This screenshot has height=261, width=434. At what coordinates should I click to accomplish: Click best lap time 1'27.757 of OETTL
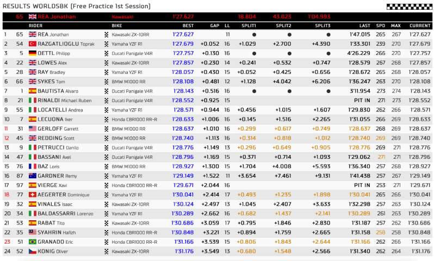pos(183,53)
